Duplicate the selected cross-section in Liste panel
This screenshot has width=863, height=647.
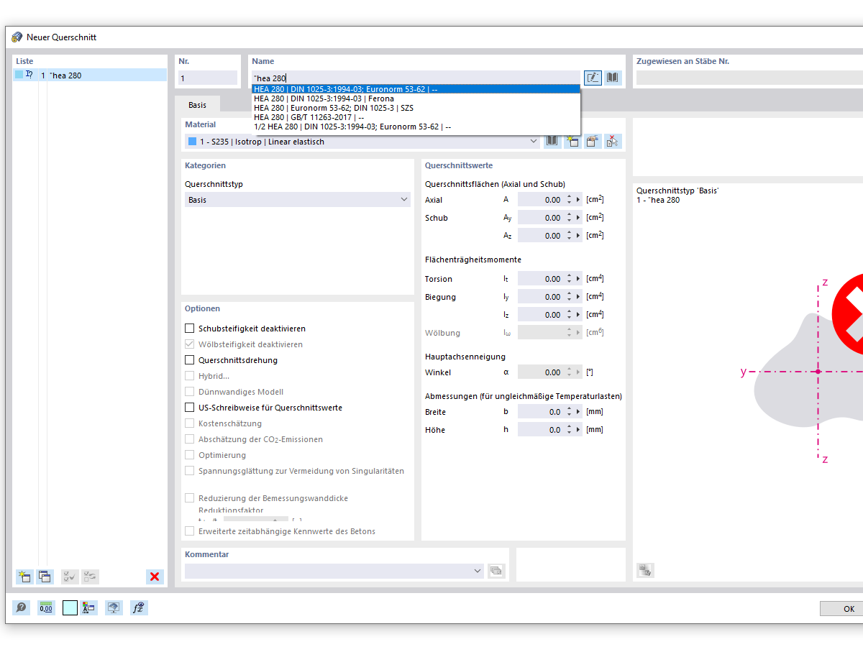(45, 577)
